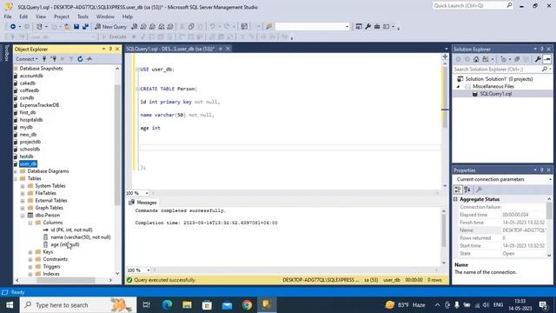The height and width of the screenshot is (313, 556).
Task: Click the Activity Monitor icon in Object Explorer
Action: point(89,59)
